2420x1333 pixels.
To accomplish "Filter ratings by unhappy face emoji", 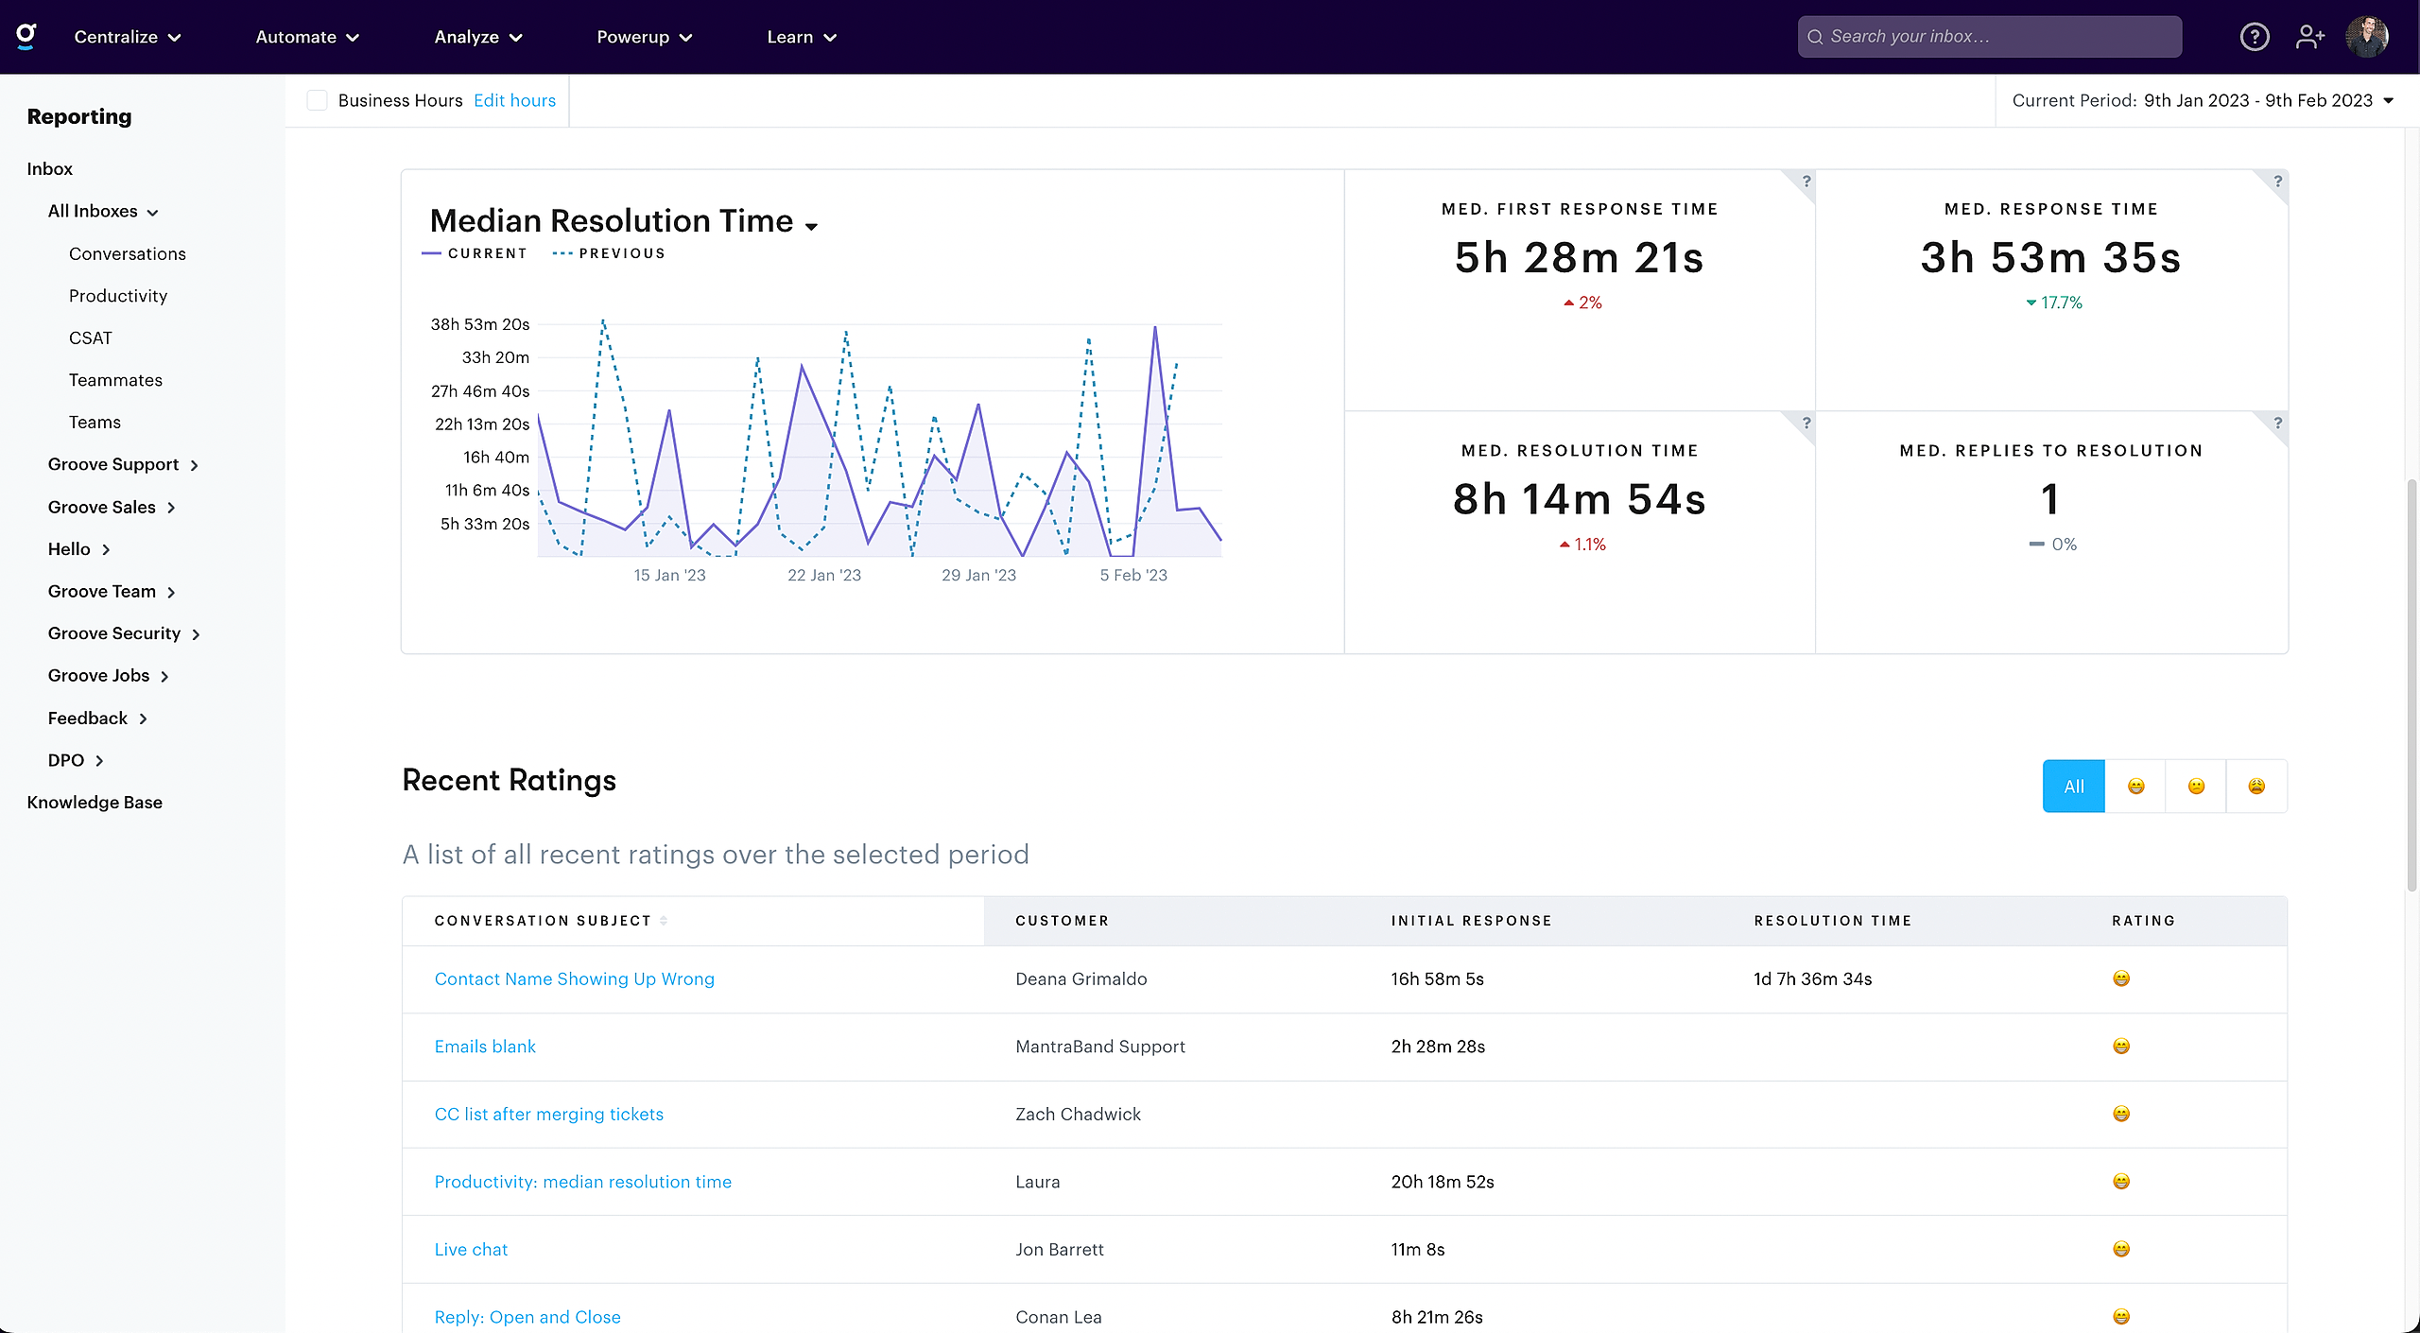I will [2256, 786].
